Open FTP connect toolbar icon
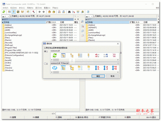The width and height of the screenshot is (161, 121). pos(59,12)
